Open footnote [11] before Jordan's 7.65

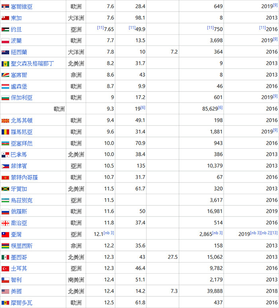(100, 28)
